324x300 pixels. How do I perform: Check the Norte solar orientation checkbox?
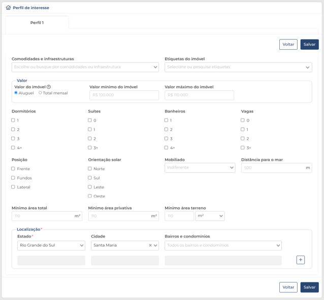(90, 169)
